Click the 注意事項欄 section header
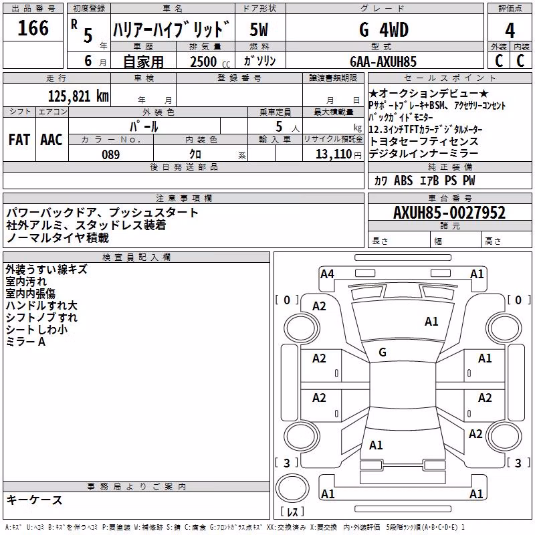Viewport: 535px width, 535px height. 183,198
